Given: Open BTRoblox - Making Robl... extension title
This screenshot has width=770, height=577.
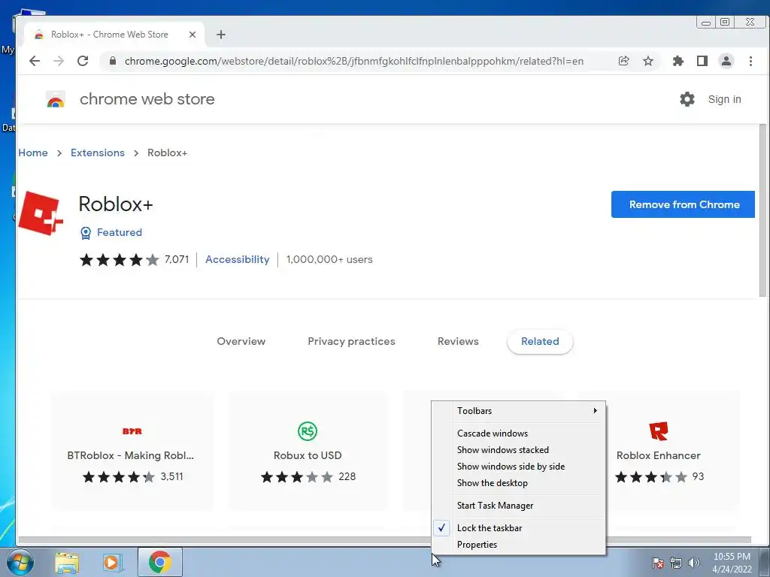Looking at the screenshot, I should point(131,455).
